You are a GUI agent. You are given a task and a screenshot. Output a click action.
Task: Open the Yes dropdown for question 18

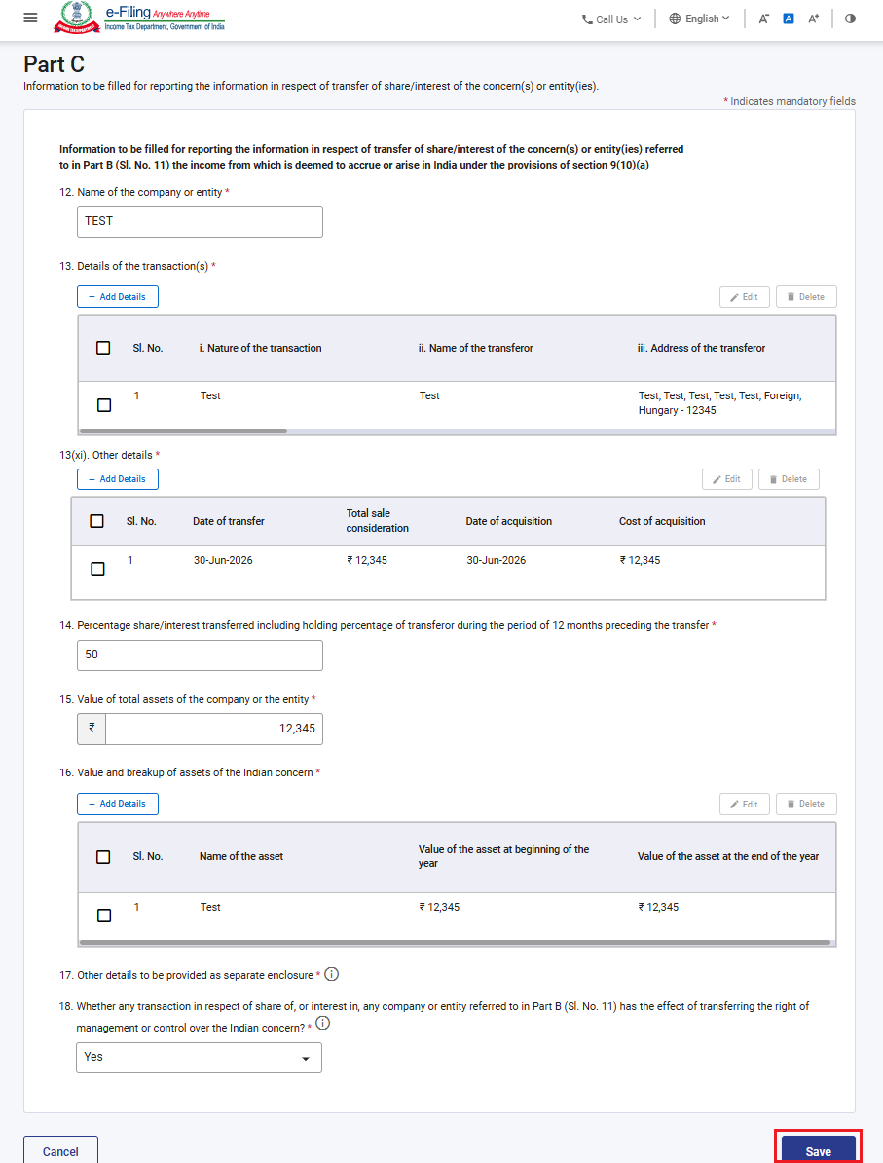(x=199, y=1058)
